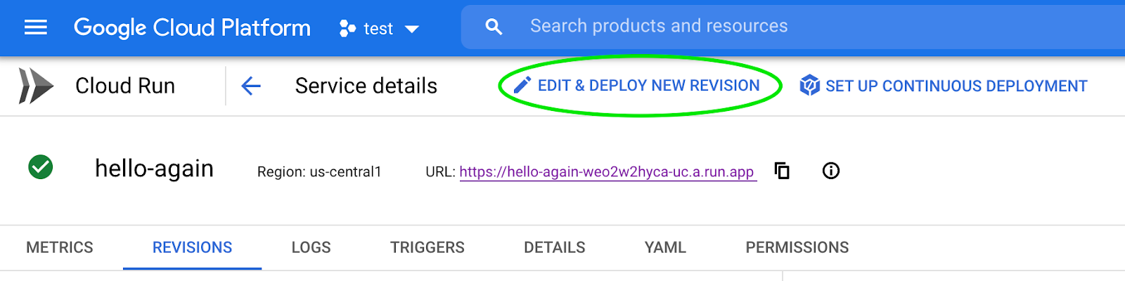The width and height of the screenshot is (1125, 281).
Task: Open the hello-again run.app URL link
Action: (607, 171)
